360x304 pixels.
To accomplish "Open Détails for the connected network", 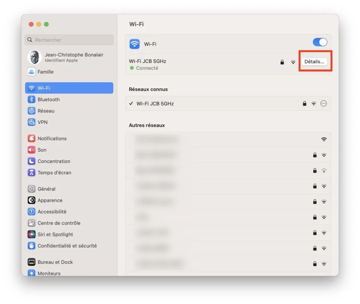I will pos(314,61).
